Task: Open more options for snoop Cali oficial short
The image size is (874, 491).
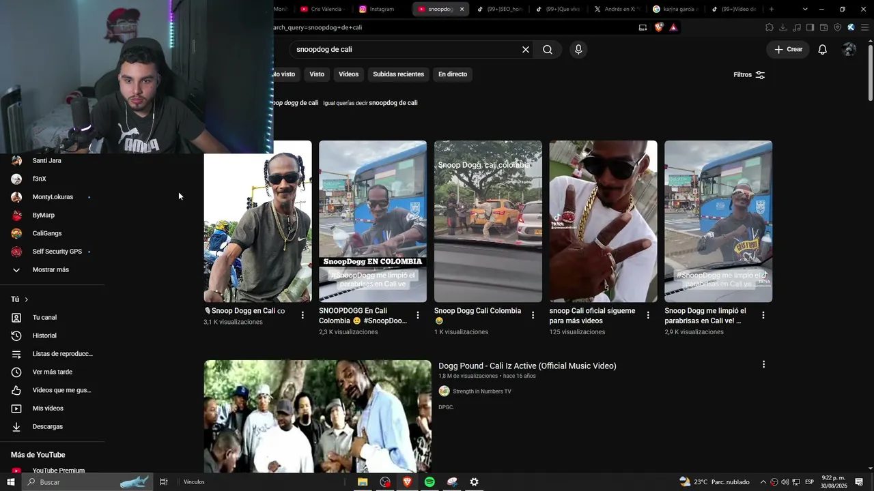Action: tap(648, 315)
